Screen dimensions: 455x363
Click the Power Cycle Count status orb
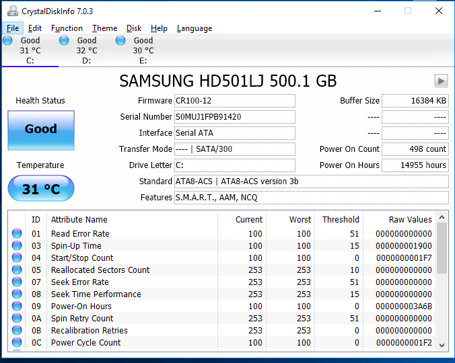click(17, 343)
